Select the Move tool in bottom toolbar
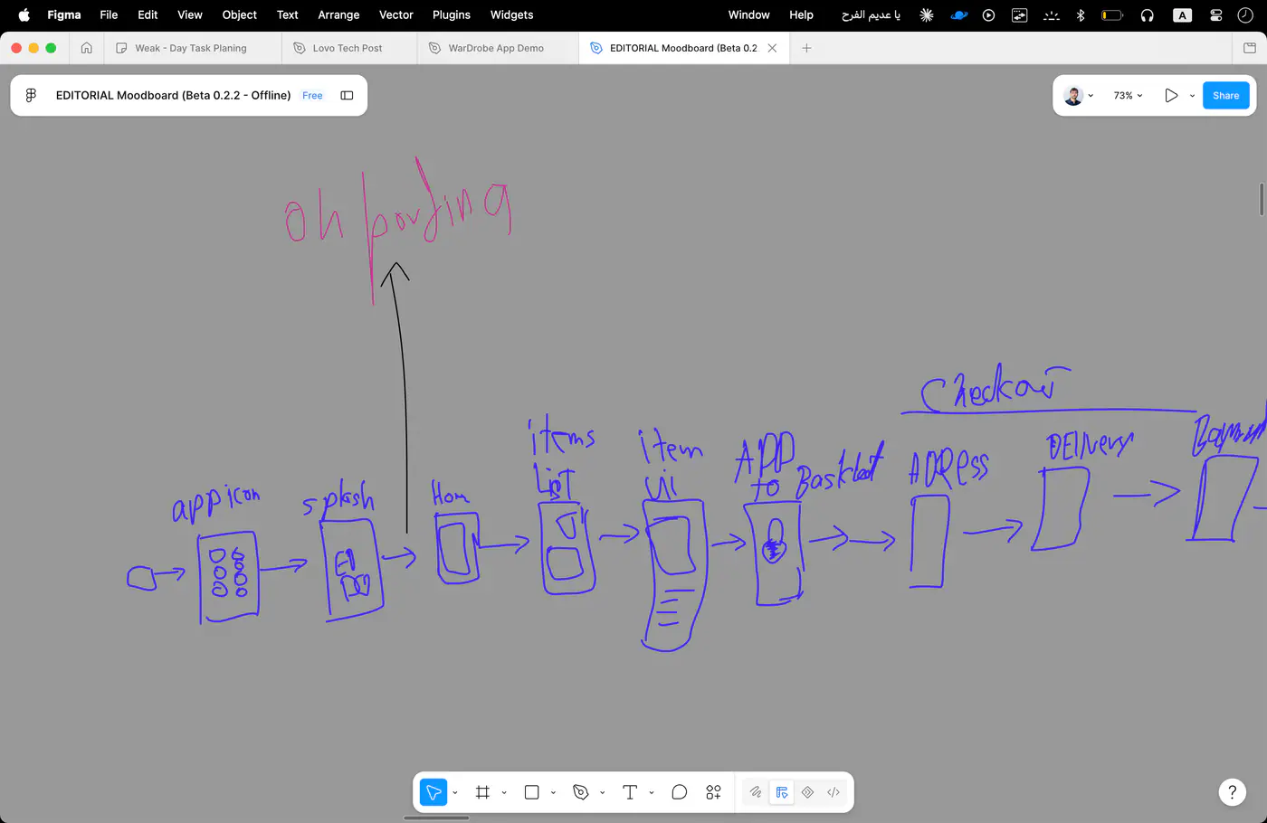The image size is (1267, 823). [433, 792]
